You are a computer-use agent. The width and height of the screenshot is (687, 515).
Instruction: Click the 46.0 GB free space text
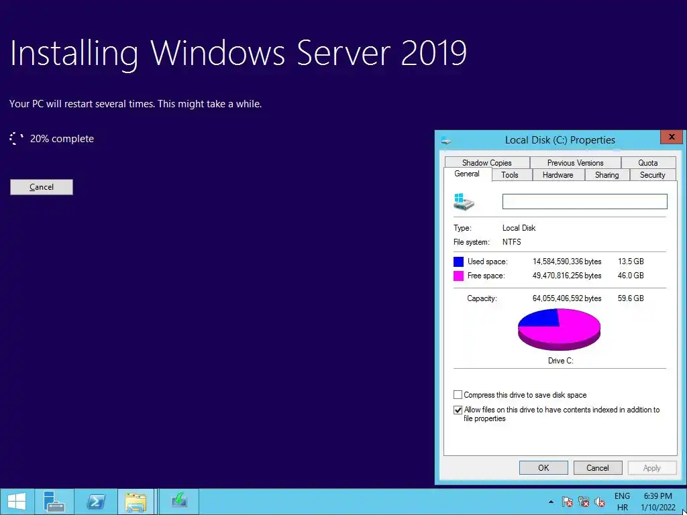tap(631, 276)
